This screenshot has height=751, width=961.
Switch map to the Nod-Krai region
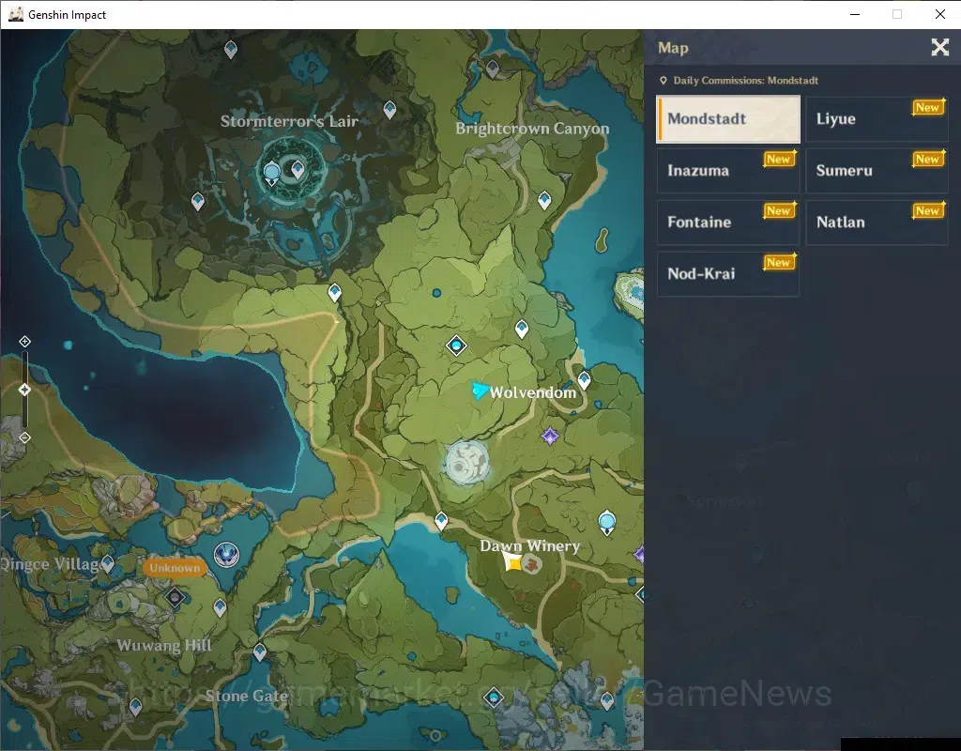pos(728,273)
